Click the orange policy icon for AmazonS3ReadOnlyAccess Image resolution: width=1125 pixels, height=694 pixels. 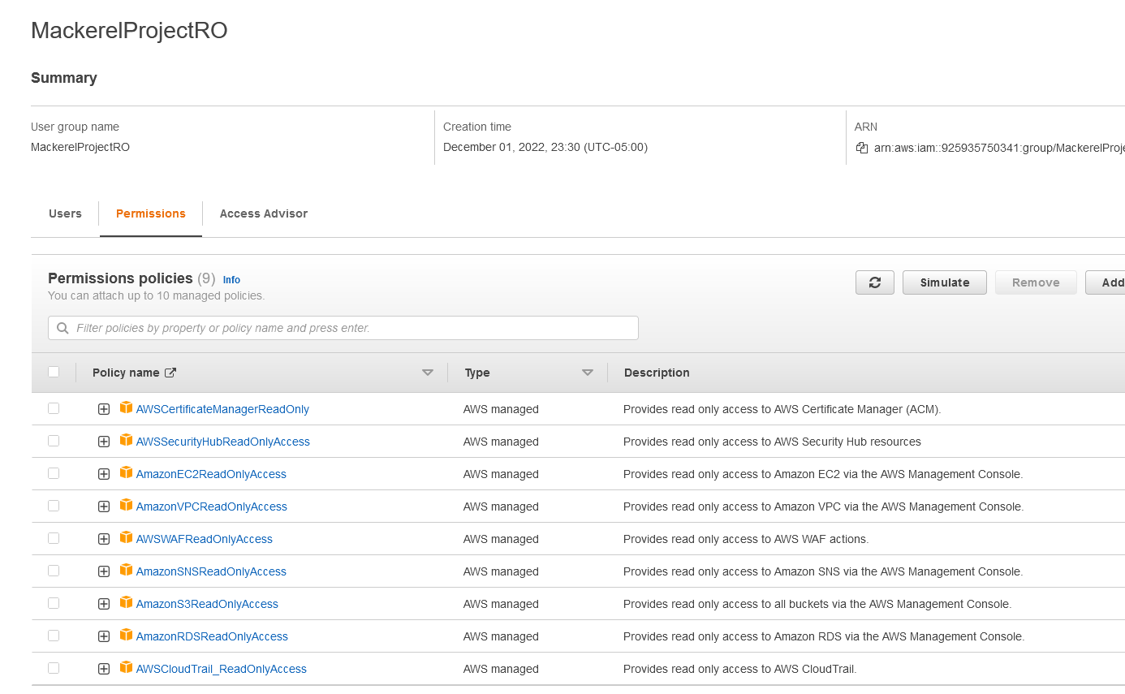(x=126, y=602)
